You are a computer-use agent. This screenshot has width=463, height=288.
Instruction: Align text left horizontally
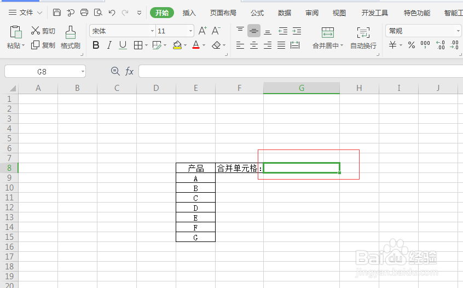pyautogui.click(x=240, y=45)
